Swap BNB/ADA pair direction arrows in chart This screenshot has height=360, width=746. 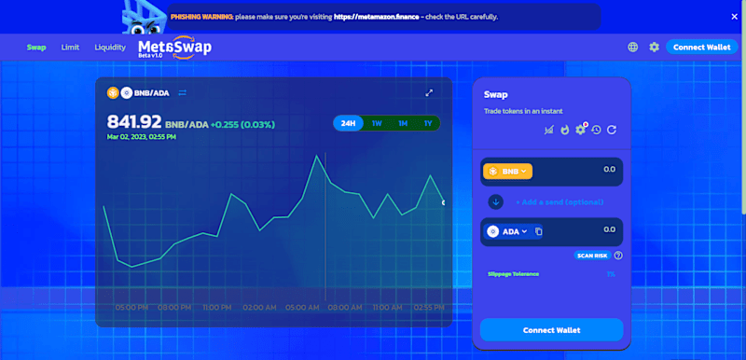coord(182,92)
